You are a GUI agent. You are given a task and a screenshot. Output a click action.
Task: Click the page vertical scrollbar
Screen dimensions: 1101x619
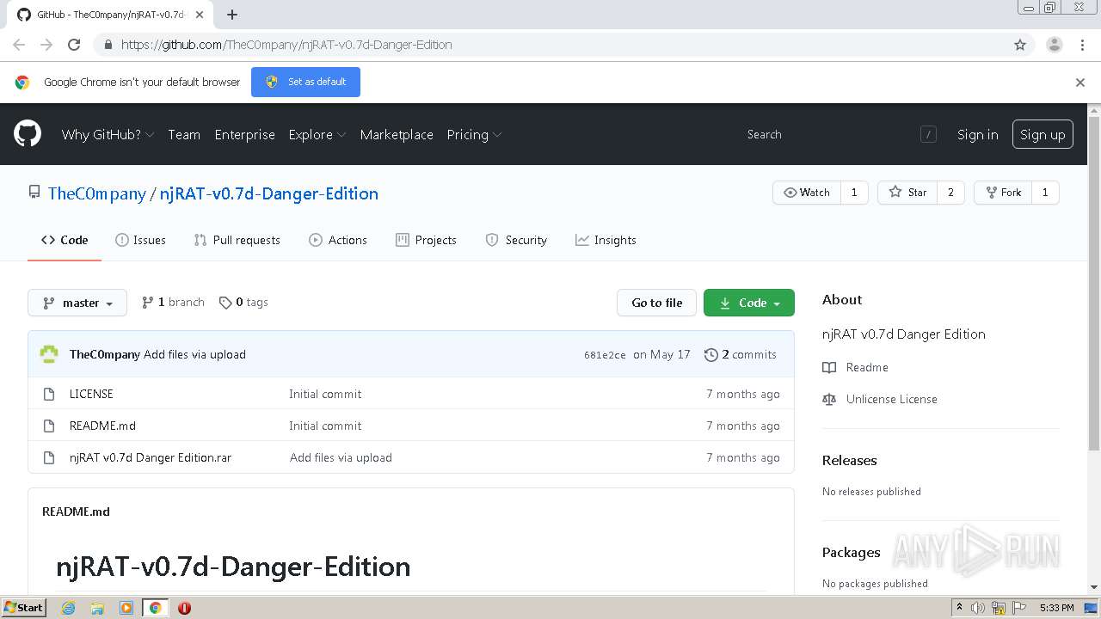pyautogui.click(x=1094, y=284)
